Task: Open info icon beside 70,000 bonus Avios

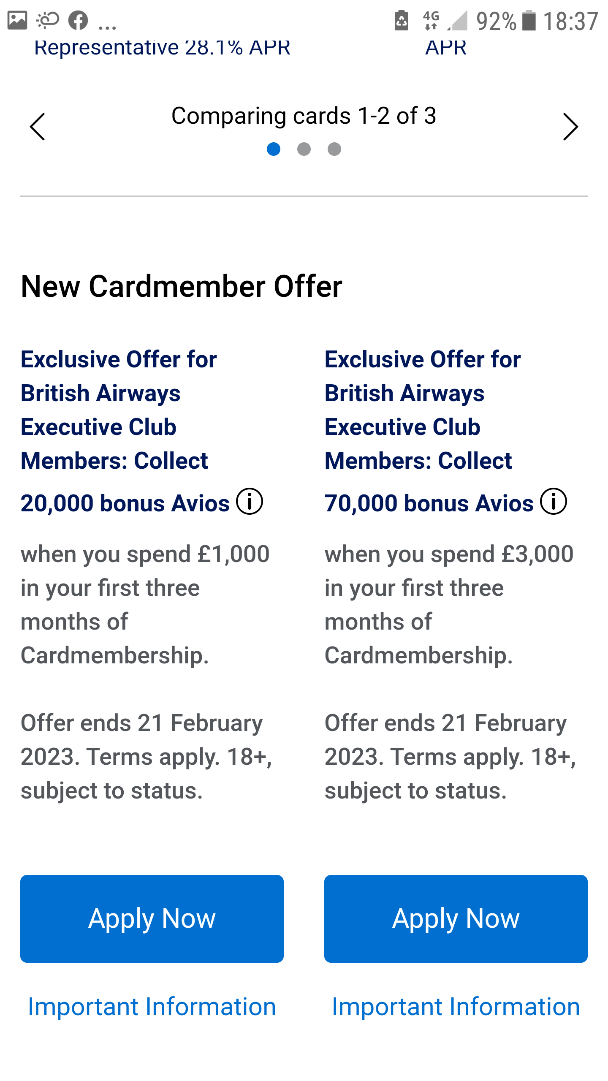Action: [554, 502]
